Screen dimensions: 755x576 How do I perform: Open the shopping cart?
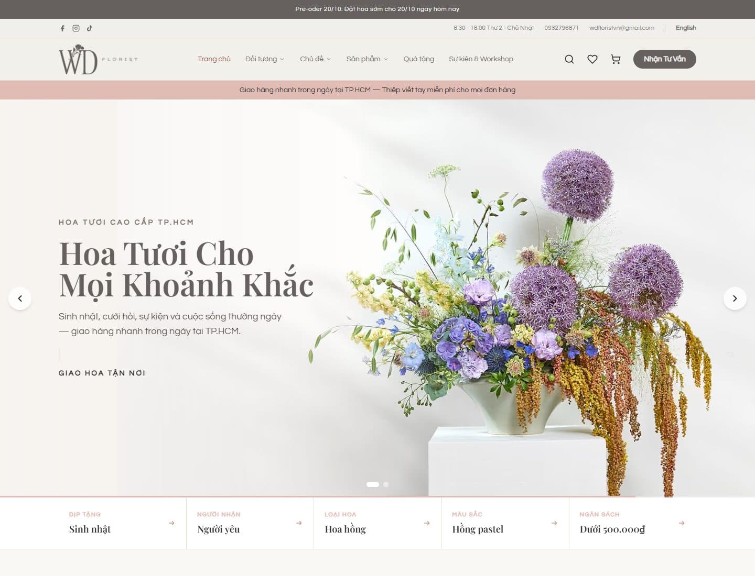click(x=616, y=59)
